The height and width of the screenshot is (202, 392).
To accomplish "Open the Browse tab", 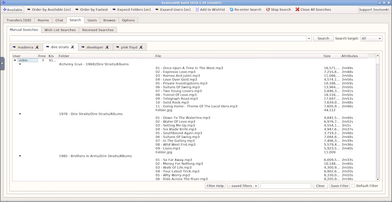I will pos(109,20).
